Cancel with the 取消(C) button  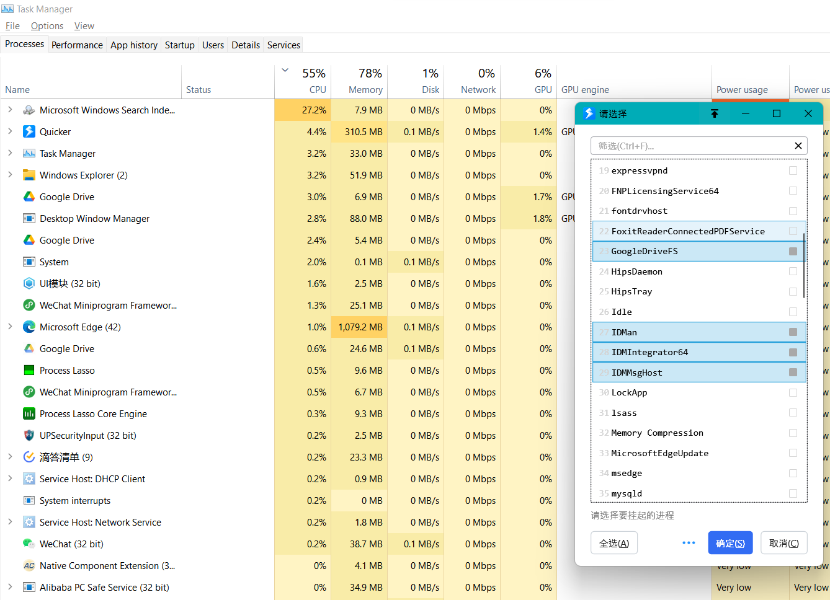(x=784, y=543)
